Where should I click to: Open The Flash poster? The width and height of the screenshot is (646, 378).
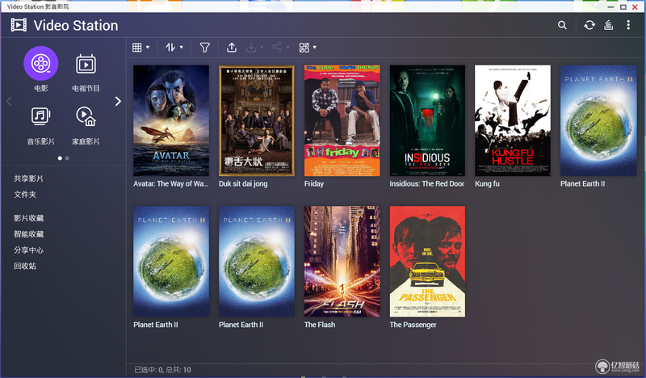342,262
